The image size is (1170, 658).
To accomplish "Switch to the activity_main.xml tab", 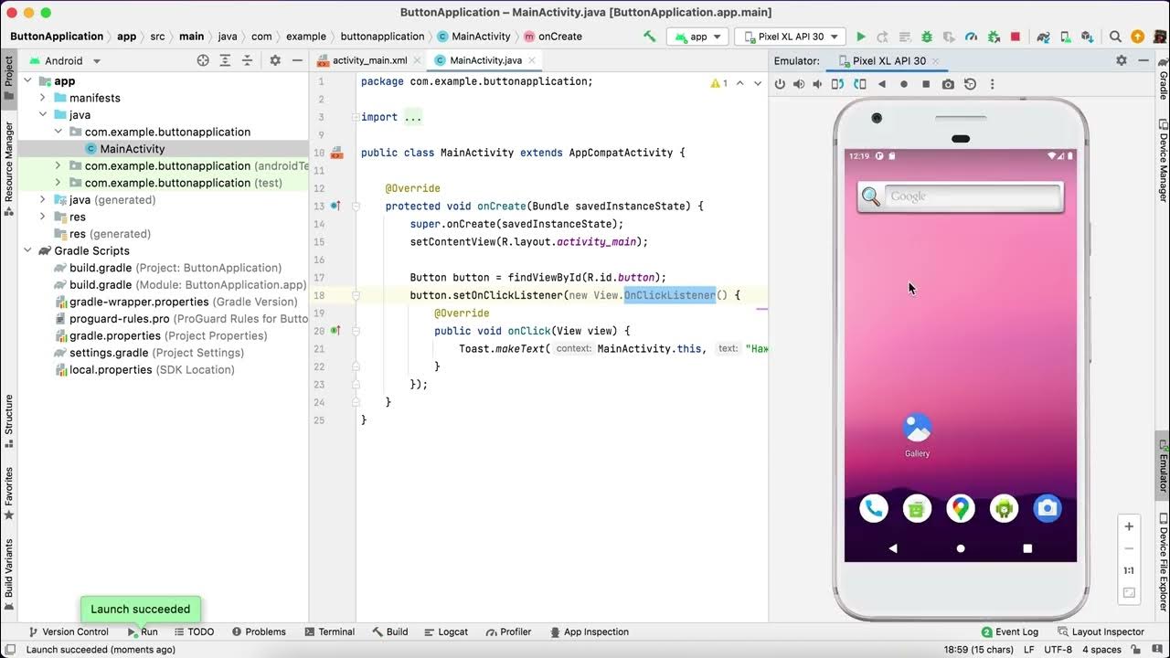I will tap(369, 60).
